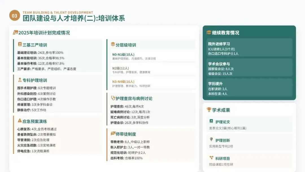Click the 基本操作考核 12次 line
The image size is (305, 172).
pyautogui.click(x=41, y=63)
